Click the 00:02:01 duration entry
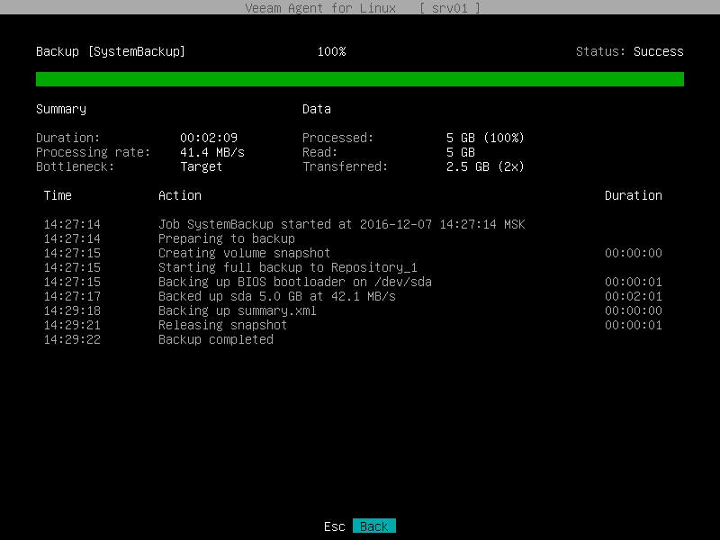Viewport: 720px width, 540px height. [x=634, y=296]
